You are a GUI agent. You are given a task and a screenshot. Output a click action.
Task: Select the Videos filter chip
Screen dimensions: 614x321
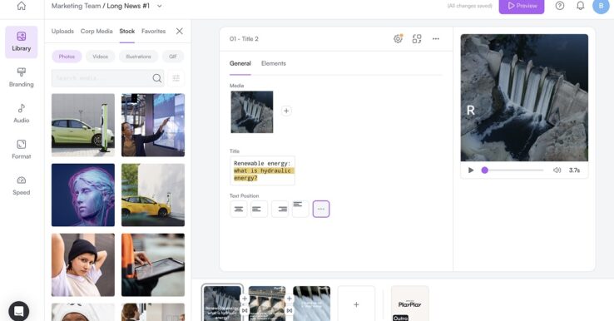click(x=100, y=57)
